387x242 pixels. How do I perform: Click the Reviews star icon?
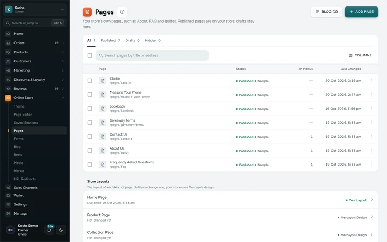[x=8, y=89]
